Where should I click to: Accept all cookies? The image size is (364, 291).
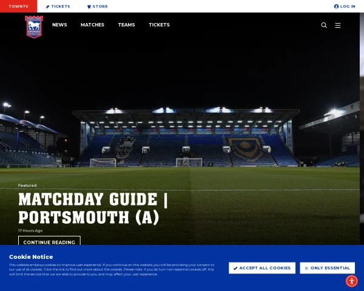pos(262,268)
